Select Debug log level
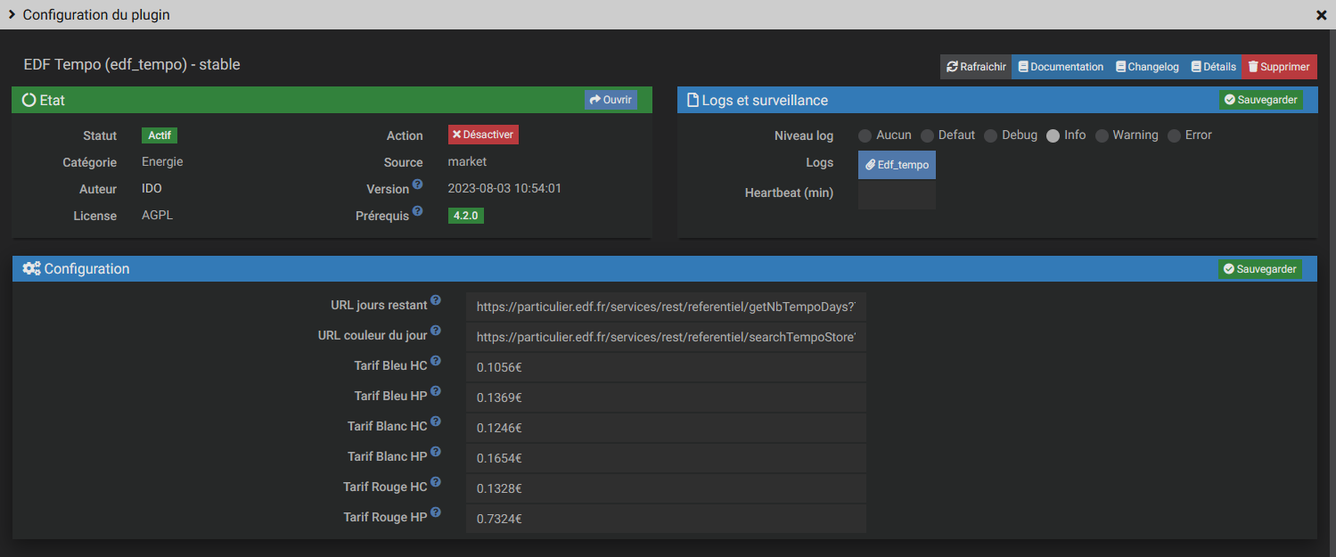 [x=990, y=135]
